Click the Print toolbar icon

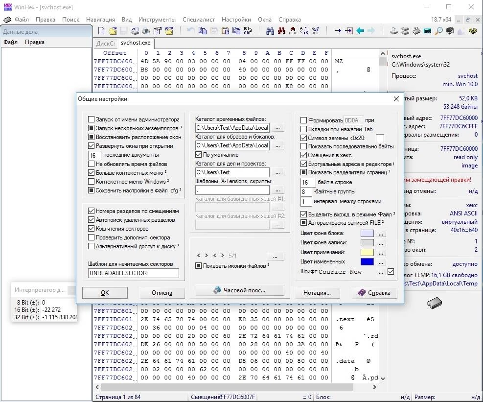pyautogui.click(x=146, y=30)
